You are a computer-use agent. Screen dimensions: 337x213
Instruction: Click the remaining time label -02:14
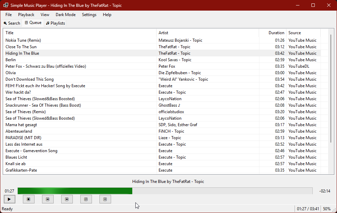[x=325, y=191]
